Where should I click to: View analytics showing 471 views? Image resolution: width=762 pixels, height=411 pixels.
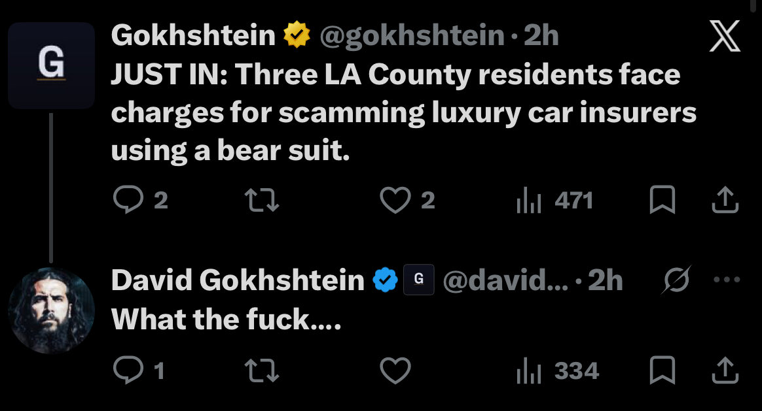pos(554,201)
